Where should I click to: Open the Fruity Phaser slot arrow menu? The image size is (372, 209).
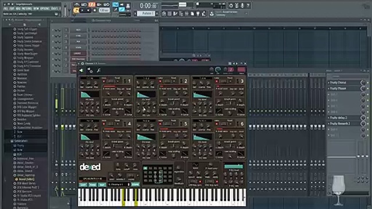click(x=329, y=89)
